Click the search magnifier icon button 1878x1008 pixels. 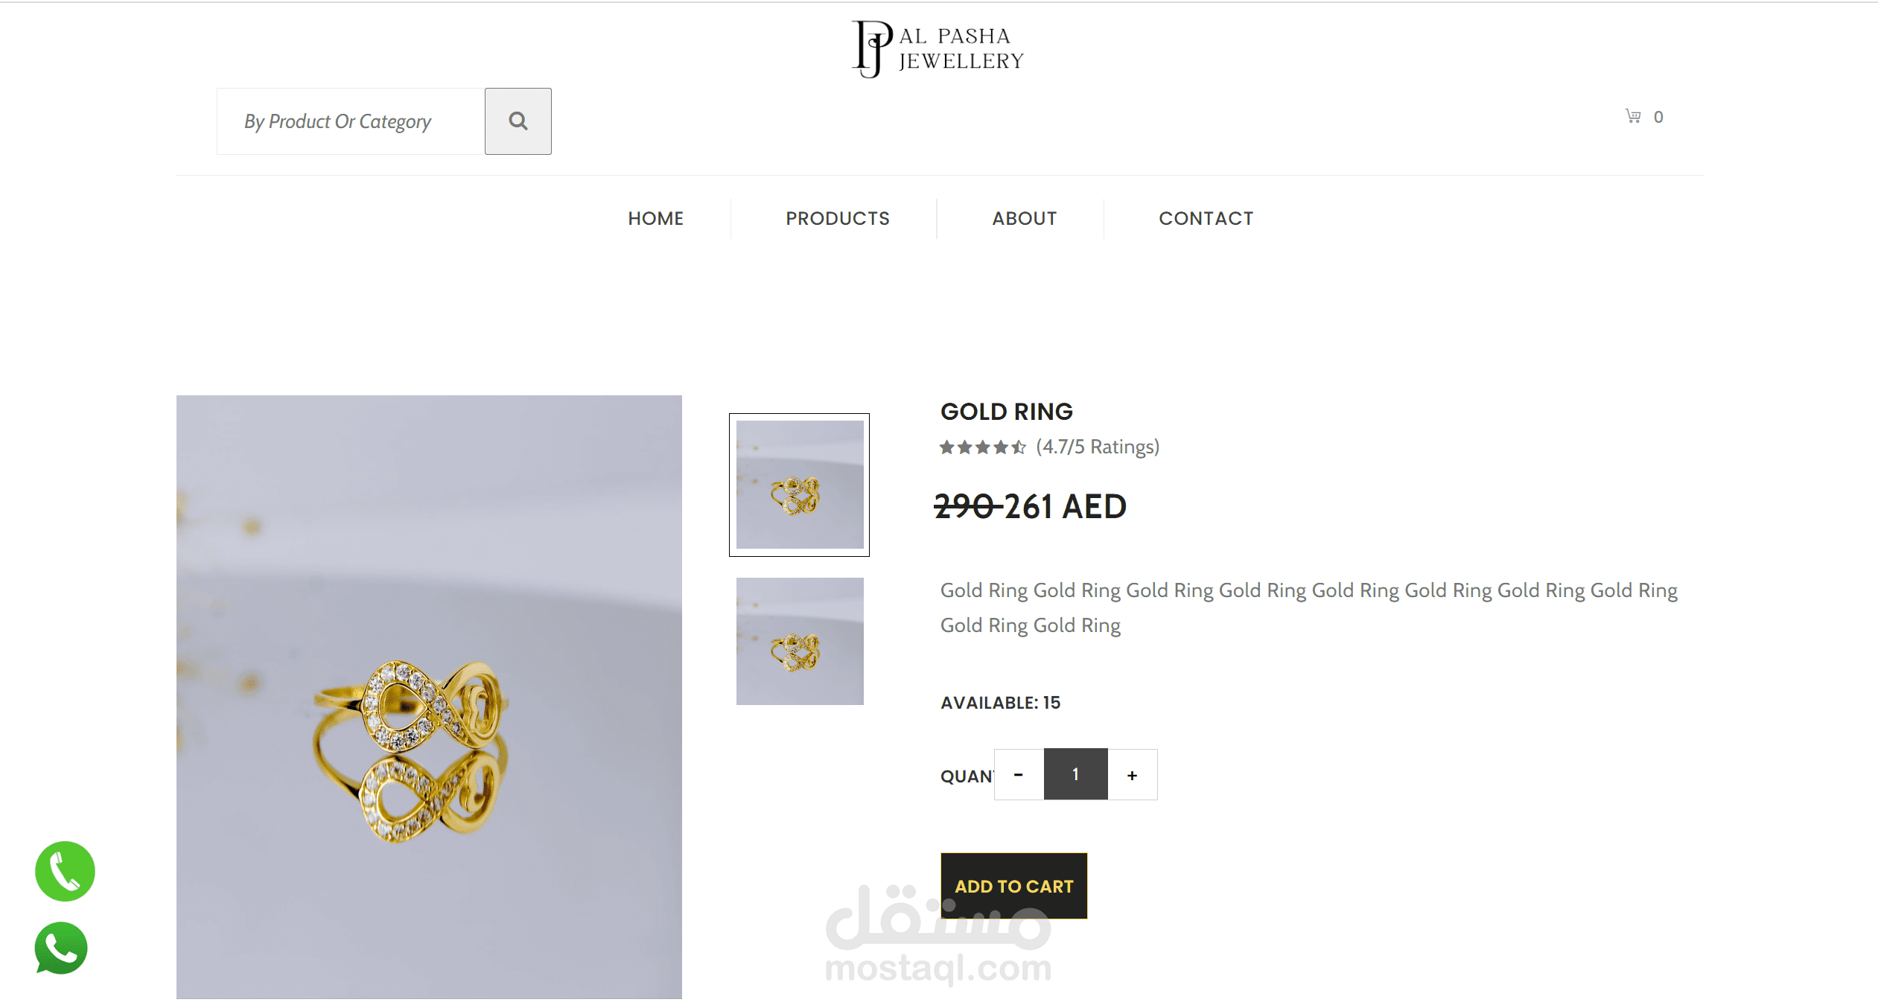[x=518, y=121]
